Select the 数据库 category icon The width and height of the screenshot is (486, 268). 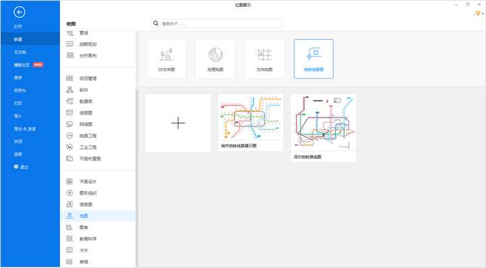70,101
